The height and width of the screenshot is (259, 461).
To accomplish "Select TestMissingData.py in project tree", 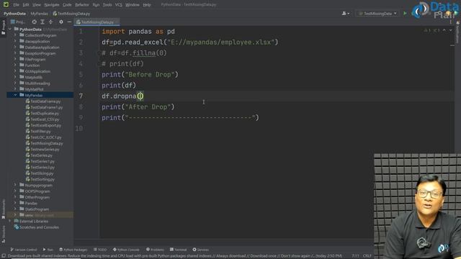I will click(46, 143).
